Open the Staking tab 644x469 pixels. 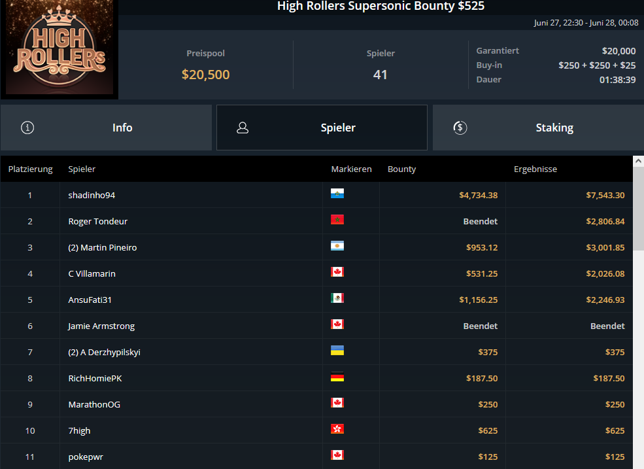(538, 128)
